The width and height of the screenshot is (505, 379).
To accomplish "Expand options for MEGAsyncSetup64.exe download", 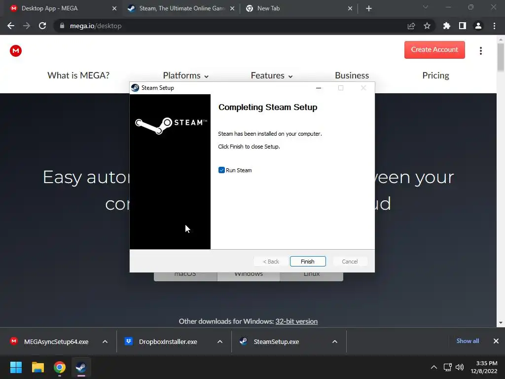I will 105,341.
